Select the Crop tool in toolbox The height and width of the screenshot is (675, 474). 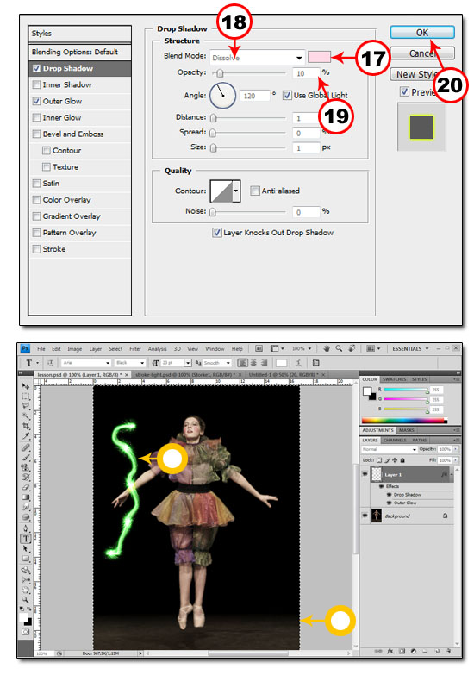[26, 425]
